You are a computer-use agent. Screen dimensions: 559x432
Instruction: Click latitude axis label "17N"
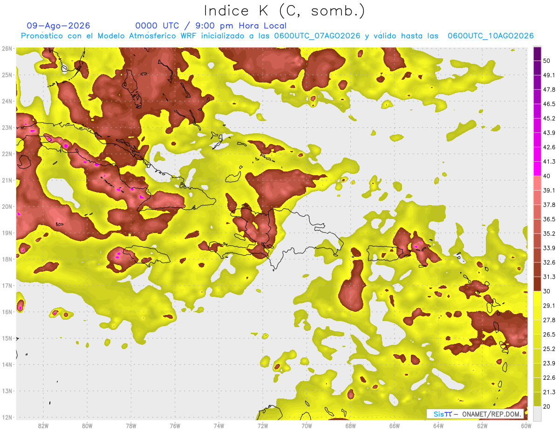7,286
